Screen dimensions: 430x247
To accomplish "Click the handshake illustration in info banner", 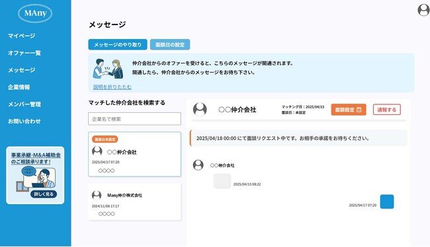I will point(108,69).
